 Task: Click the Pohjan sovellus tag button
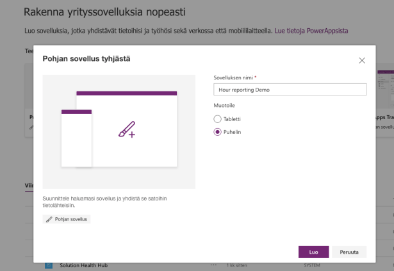click(67, 219)
